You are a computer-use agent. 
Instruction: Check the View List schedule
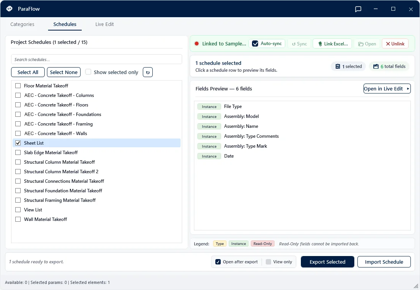18,210
